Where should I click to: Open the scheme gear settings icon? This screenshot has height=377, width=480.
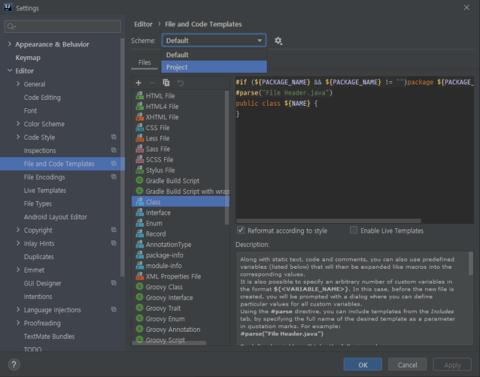278,41
